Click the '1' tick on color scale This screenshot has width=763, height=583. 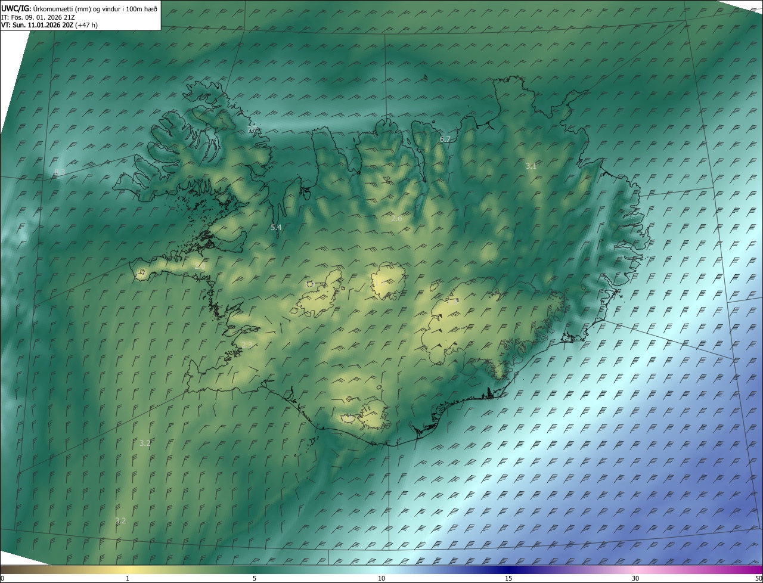click(x=128, y=578)
